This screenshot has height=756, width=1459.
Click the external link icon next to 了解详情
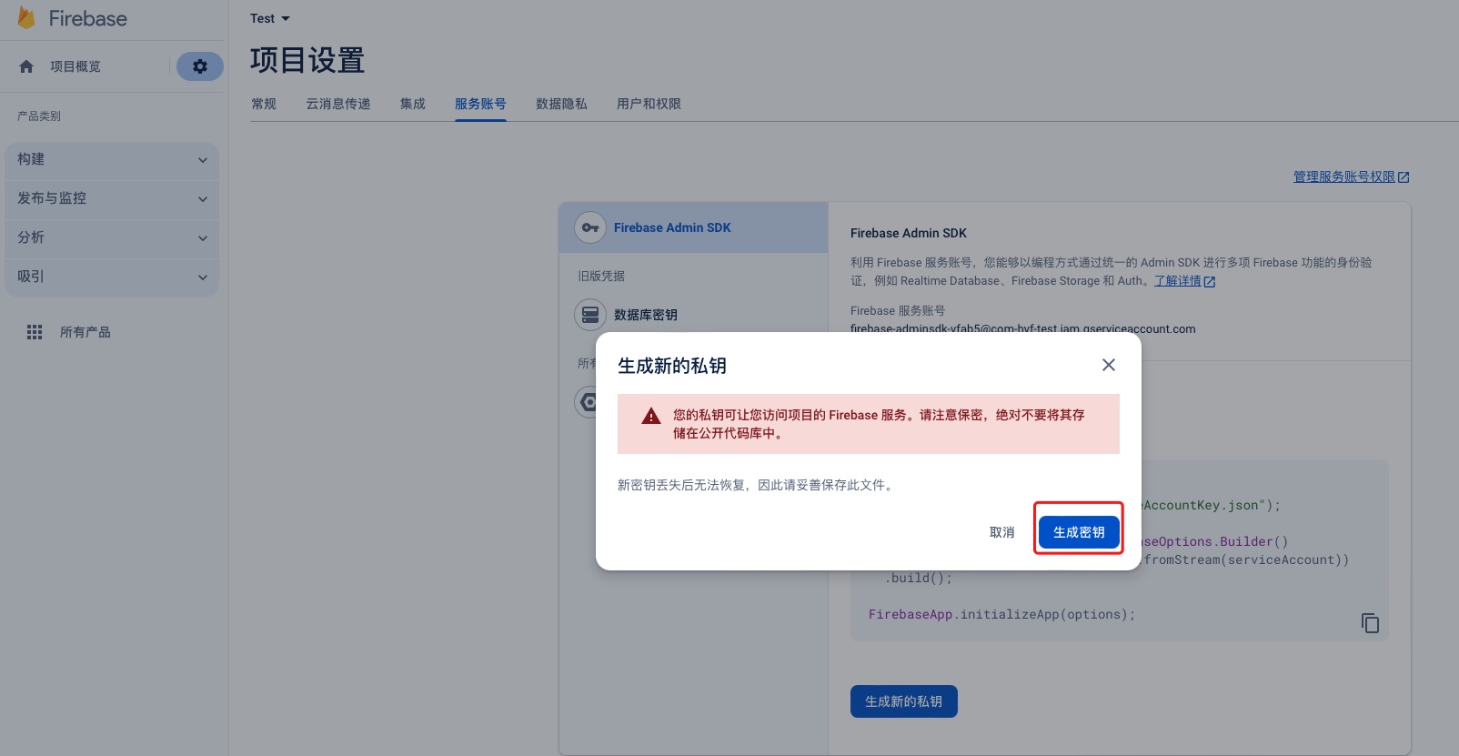pos(1210,282)
